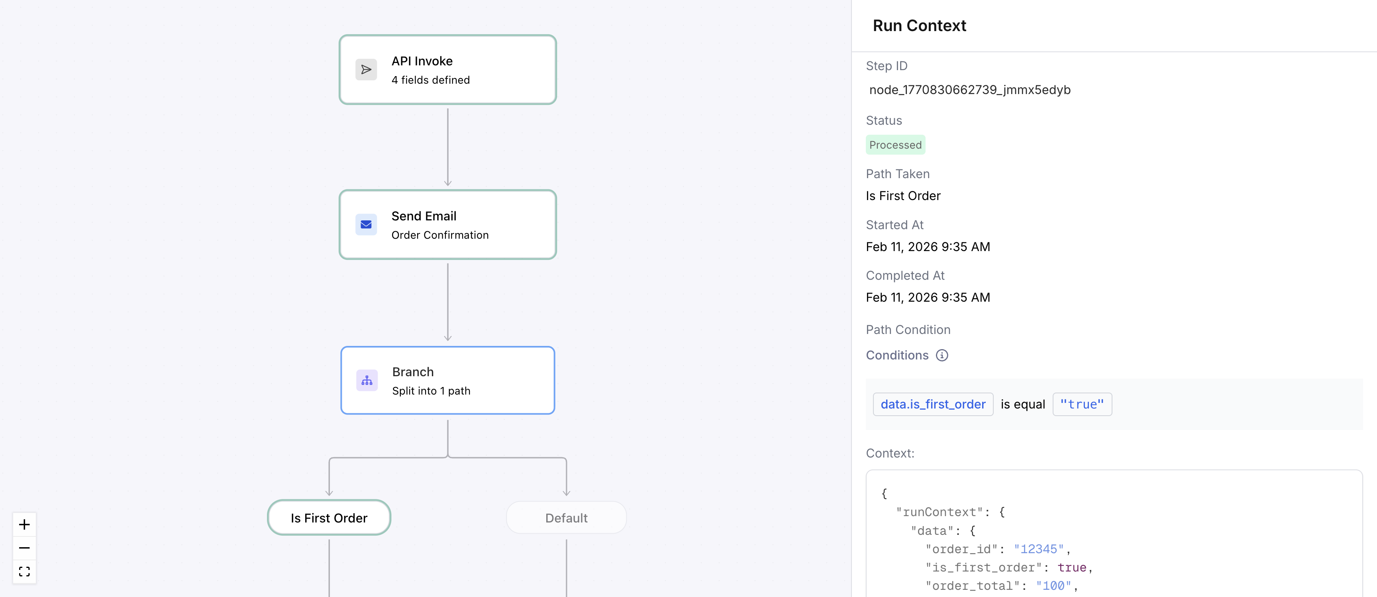Screen dimensions: 1377x597
Task: Click the Path Taken value Is First Order
Action: click(903, 196)
